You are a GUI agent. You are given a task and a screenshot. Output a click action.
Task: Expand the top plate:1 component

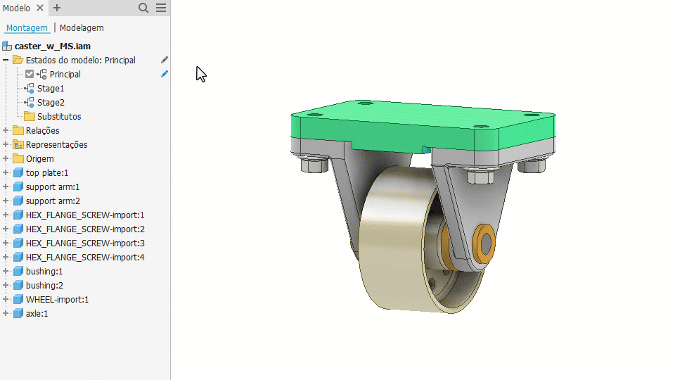[x=6, y=173]
